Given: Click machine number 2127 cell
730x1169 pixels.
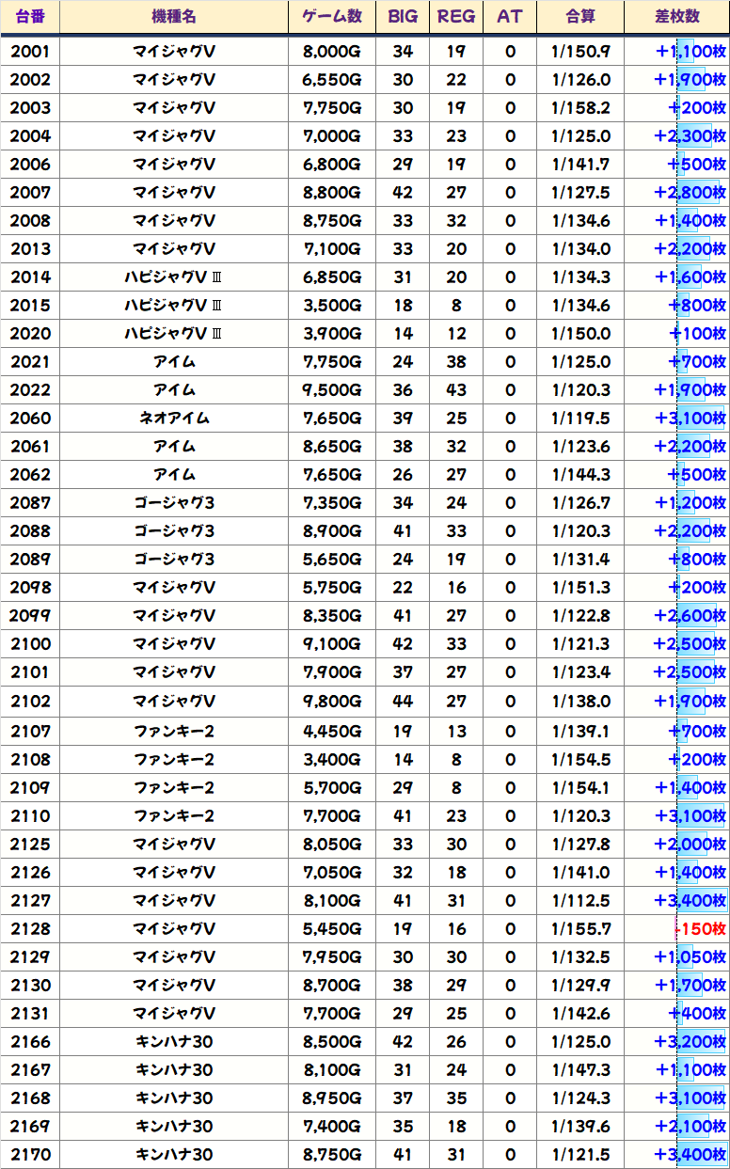Looking at the screenshot, I should coord(30,901).
